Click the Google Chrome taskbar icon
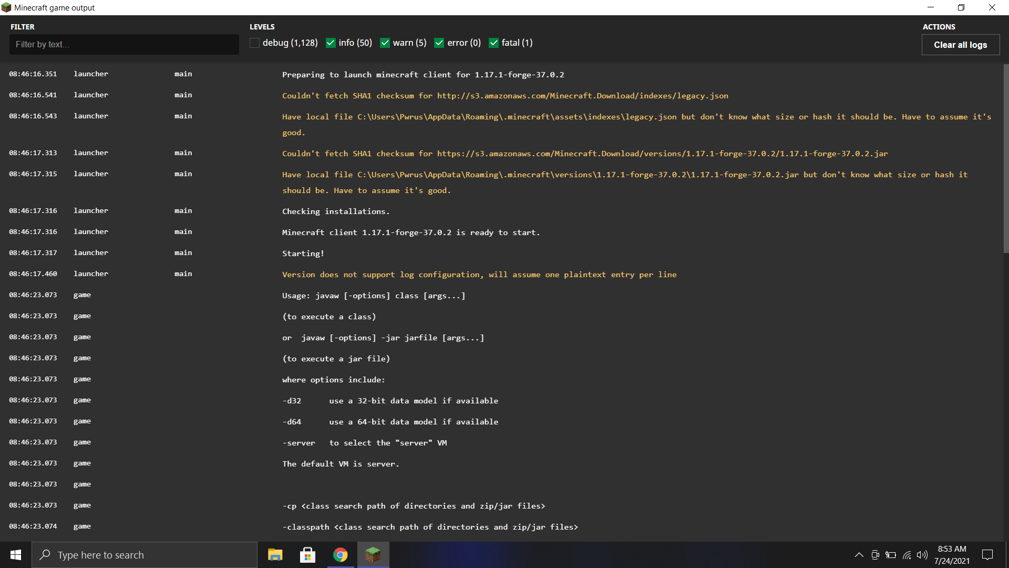 [340, 554]
